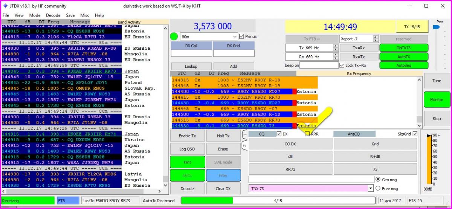
Task: Click the Enable Tx button
Action: coord(187,136)
